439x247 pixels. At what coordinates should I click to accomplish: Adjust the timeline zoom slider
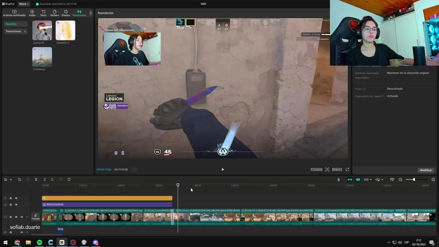414,179
